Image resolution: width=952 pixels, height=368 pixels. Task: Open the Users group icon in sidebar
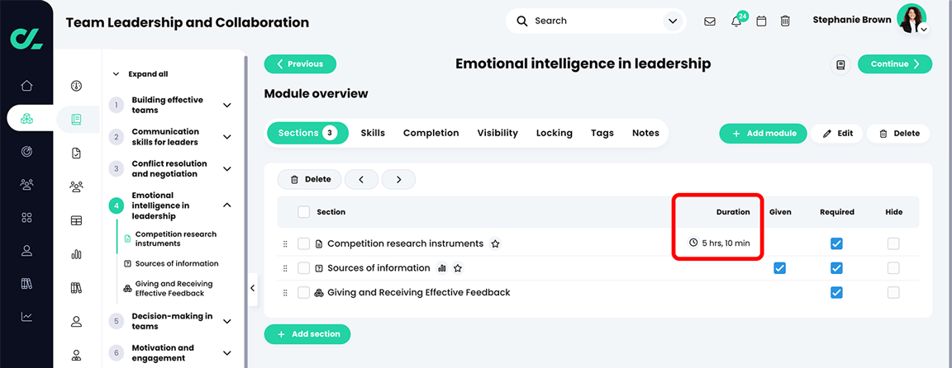point(26,184)
